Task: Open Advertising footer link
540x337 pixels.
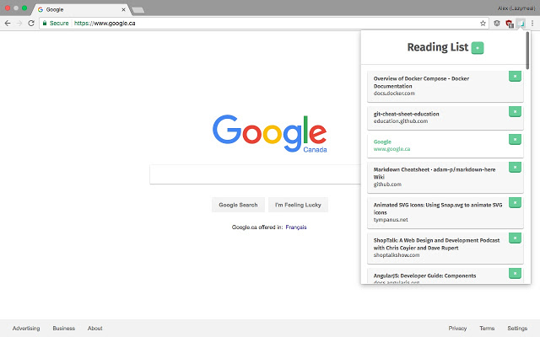Action: click(26, 329)
